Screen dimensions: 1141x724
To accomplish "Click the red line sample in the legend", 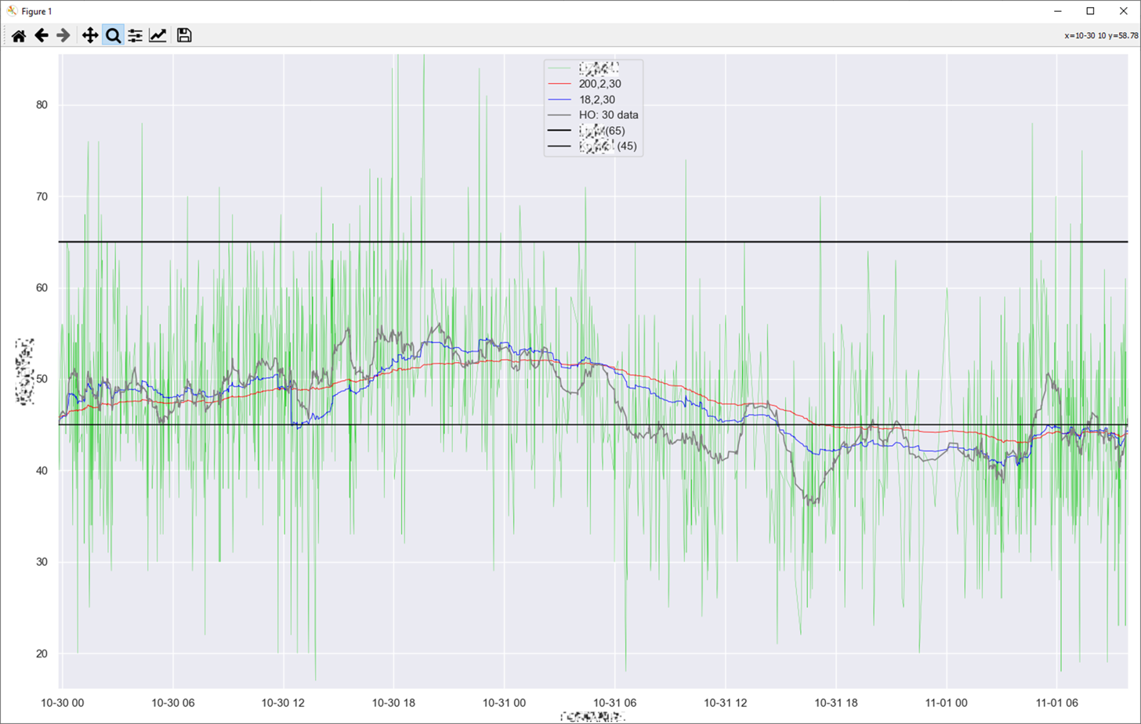I will pyautogui.click(x=561, y=83).
